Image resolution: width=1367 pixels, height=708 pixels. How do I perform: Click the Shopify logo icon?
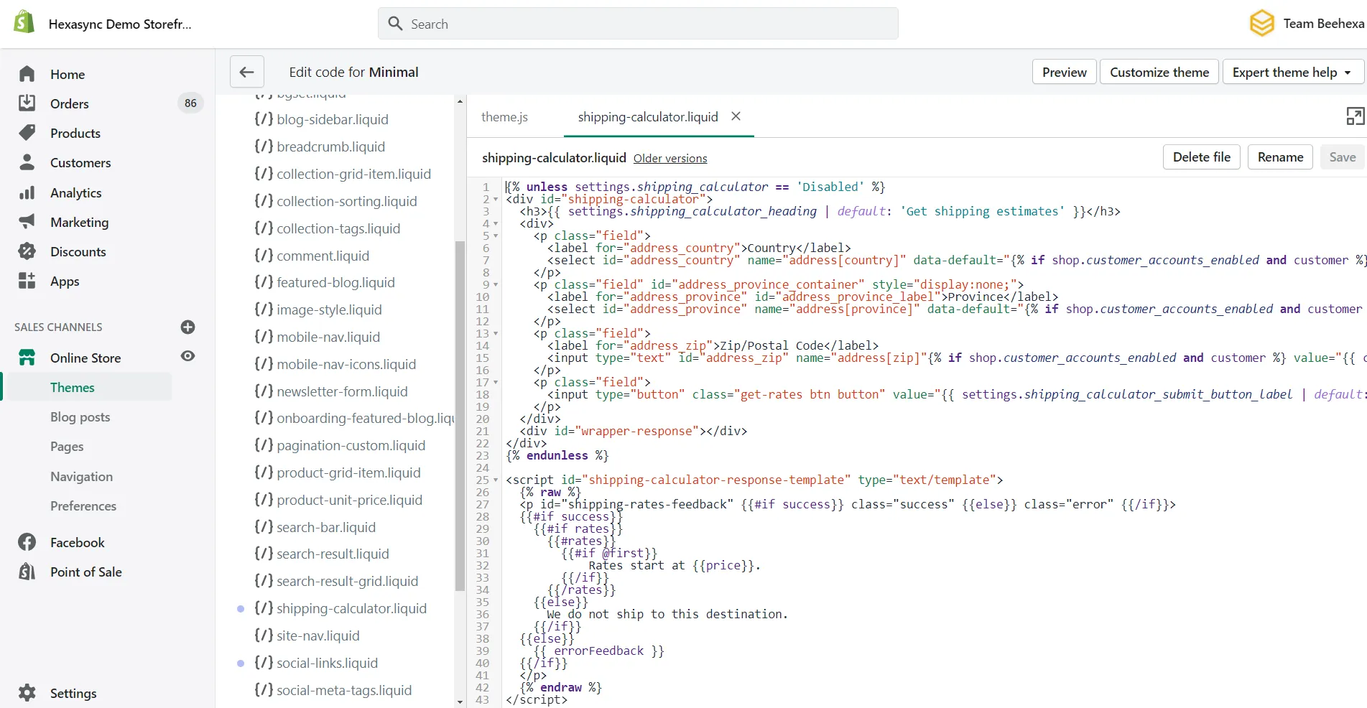[24, 22]
